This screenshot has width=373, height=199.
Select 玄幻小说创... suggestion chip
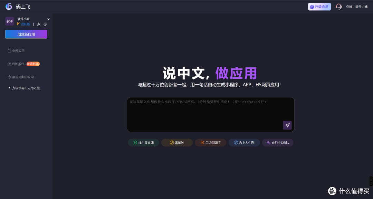tap(278, 143)
